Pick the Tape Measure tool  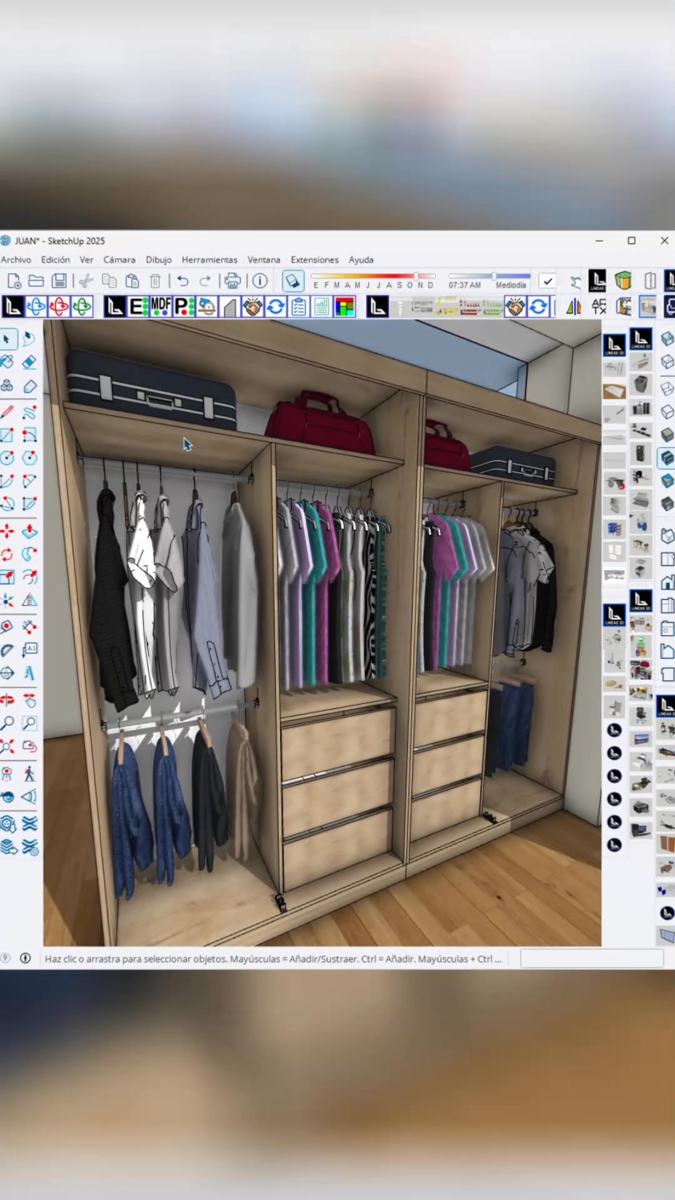(7, 626)
